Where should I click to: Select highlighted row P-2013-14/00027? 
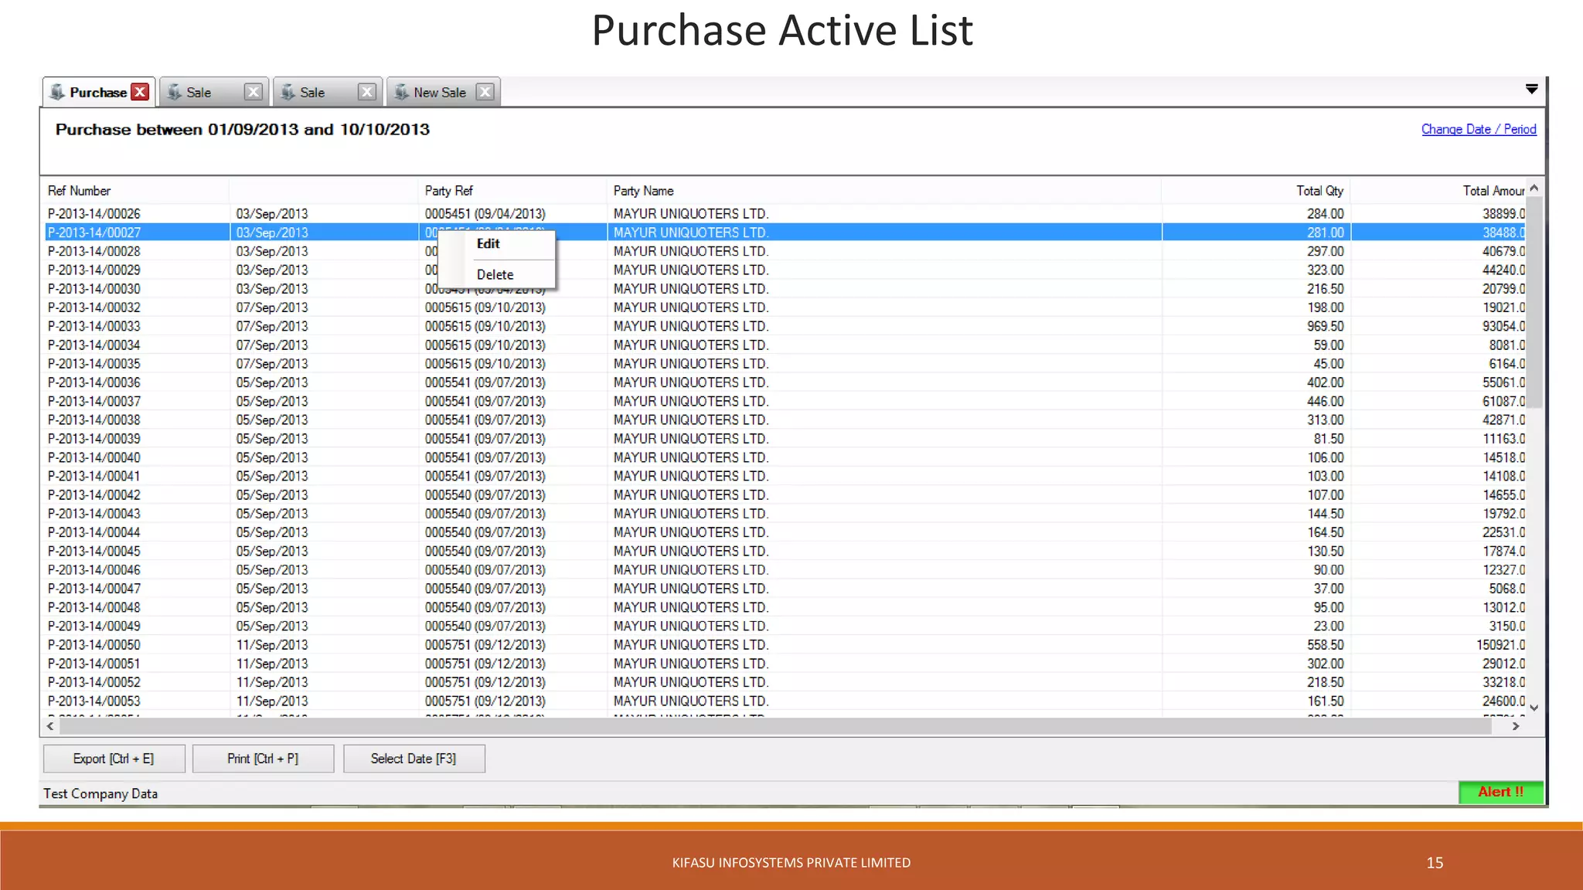tap(785, 233)
